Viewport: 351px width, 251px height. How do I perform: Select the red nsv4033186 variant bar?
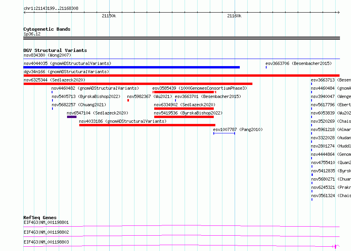pos(147,125)
